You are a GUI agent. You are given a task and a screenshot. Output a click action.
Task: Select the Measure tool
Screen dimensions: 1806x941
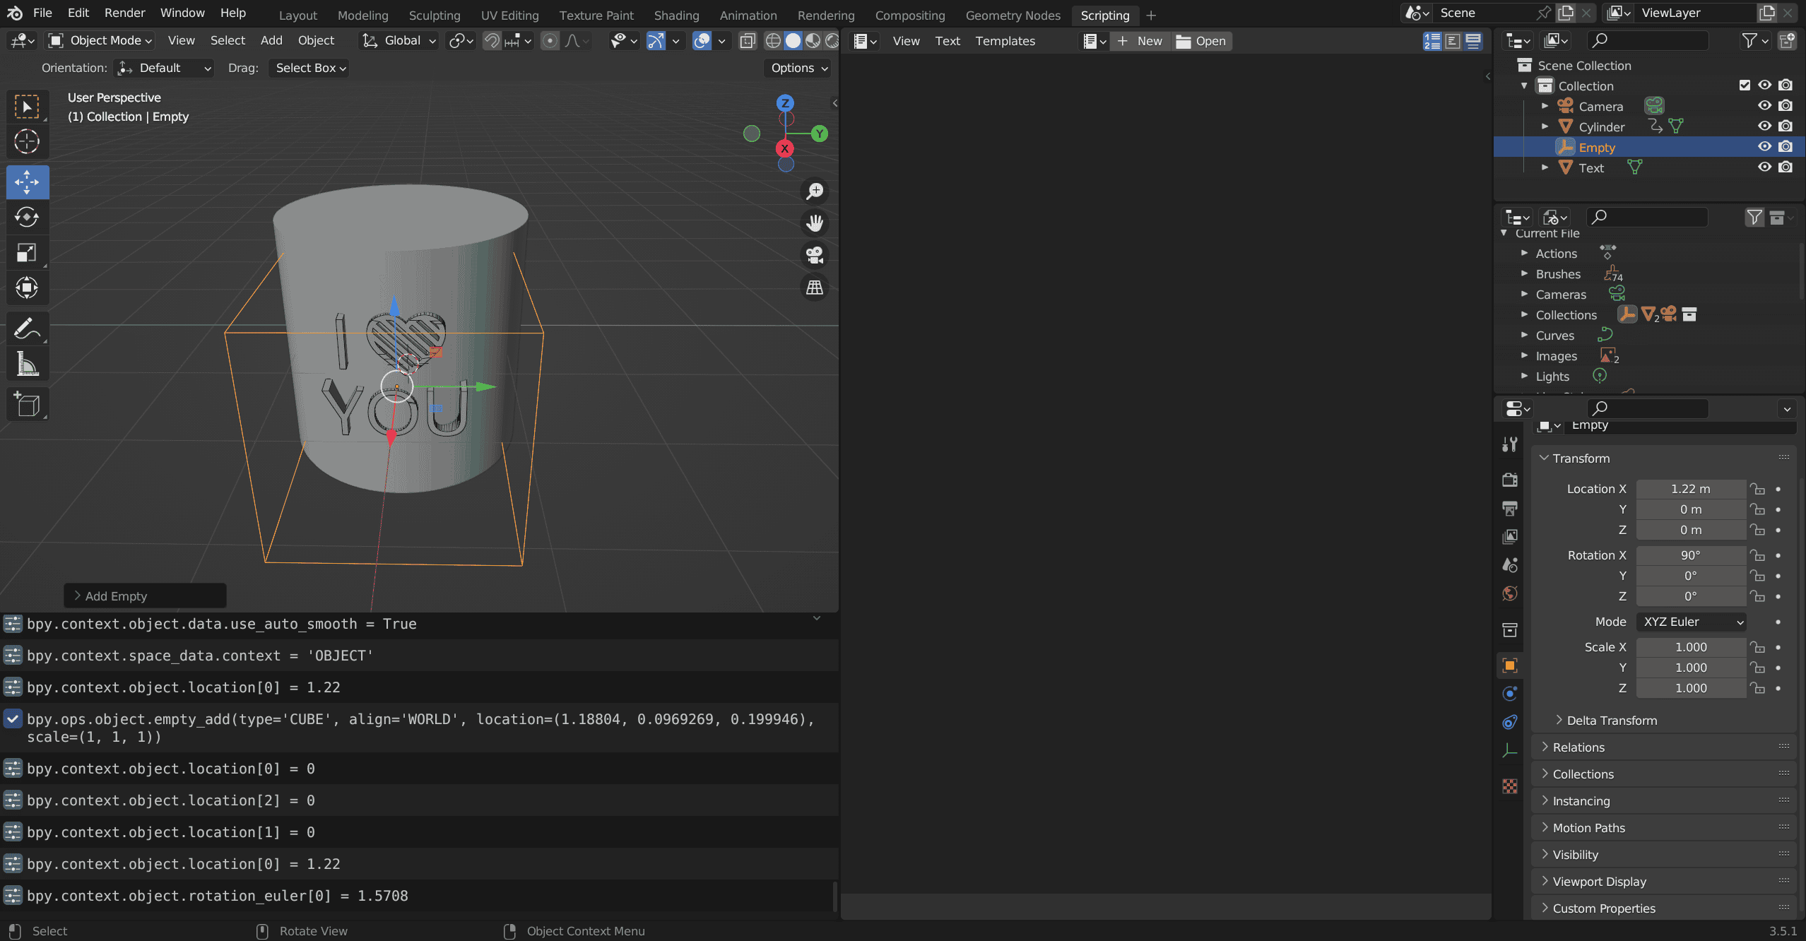[27, 364]
